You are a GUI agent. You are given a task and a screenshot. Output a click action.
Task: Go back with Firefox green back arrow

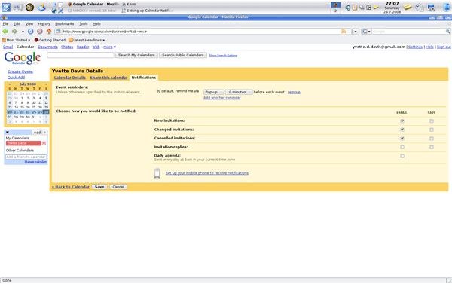point(5,31)
